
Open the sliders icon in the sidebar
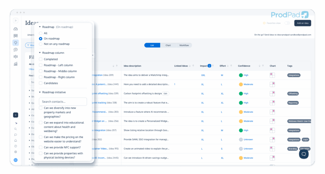tap(16, 57)
